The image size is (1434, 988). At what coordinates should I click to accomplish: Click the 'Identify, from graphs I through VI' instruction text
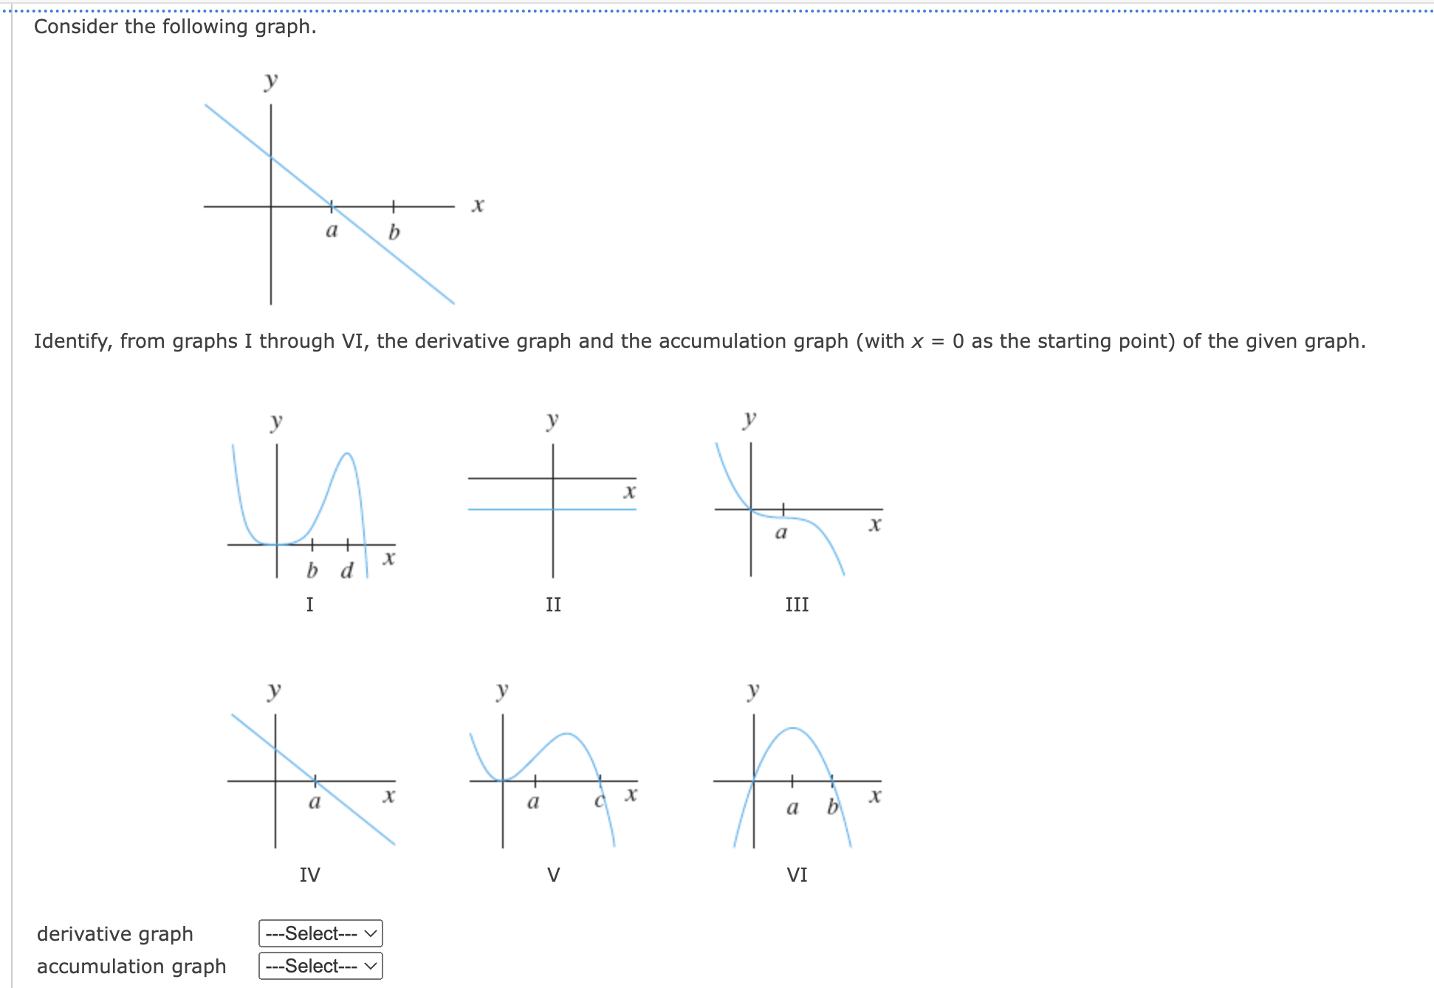pyautogui.click(x=699, y=341)
